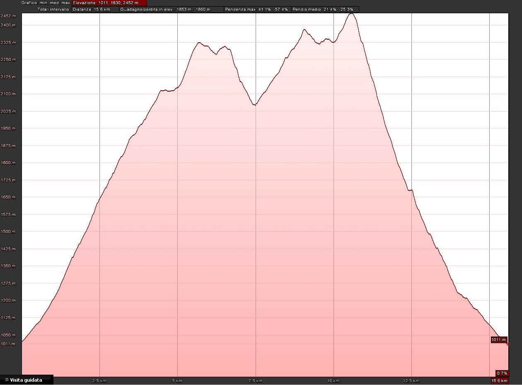
Task: Click the Guadagno/perdita in elev. readout
Action: 171,9
